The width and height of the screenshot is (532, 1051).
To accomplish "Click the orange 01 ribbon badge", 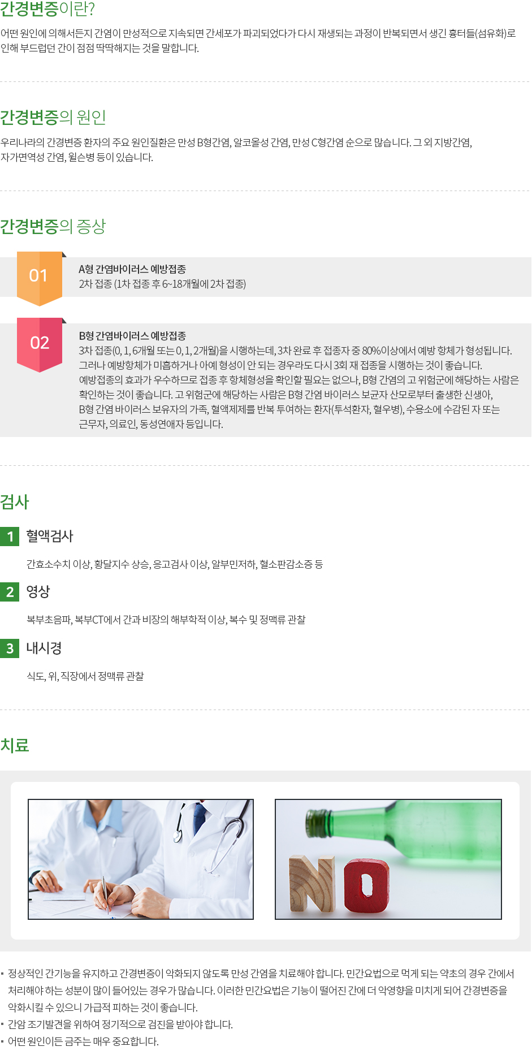I will click(x=39, y=276).
